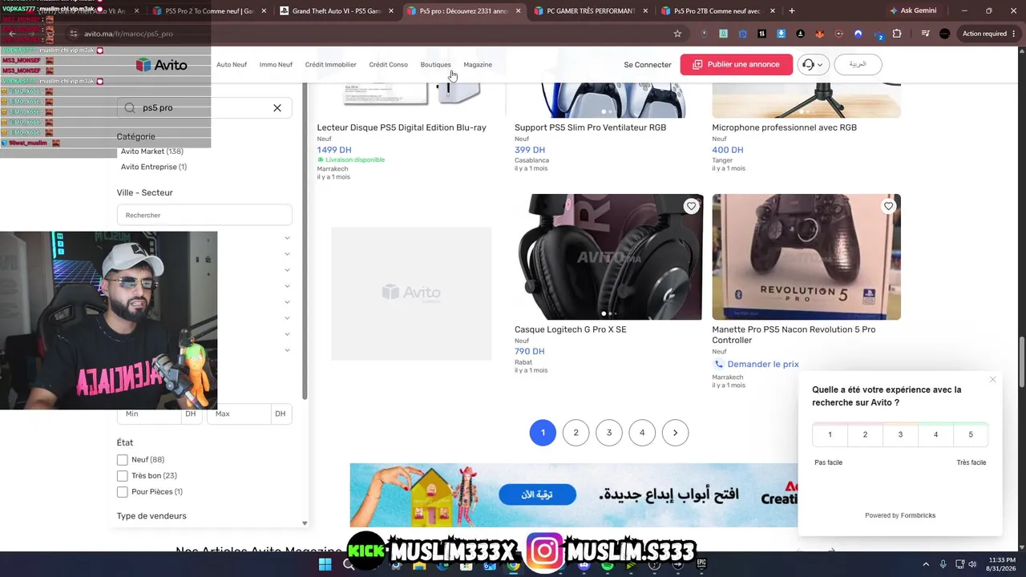Check the 'Pour Pièces (1)' condition filter
Image resolution: width=1026 pixels, height=577 pixels.
(x=123, y=492)
